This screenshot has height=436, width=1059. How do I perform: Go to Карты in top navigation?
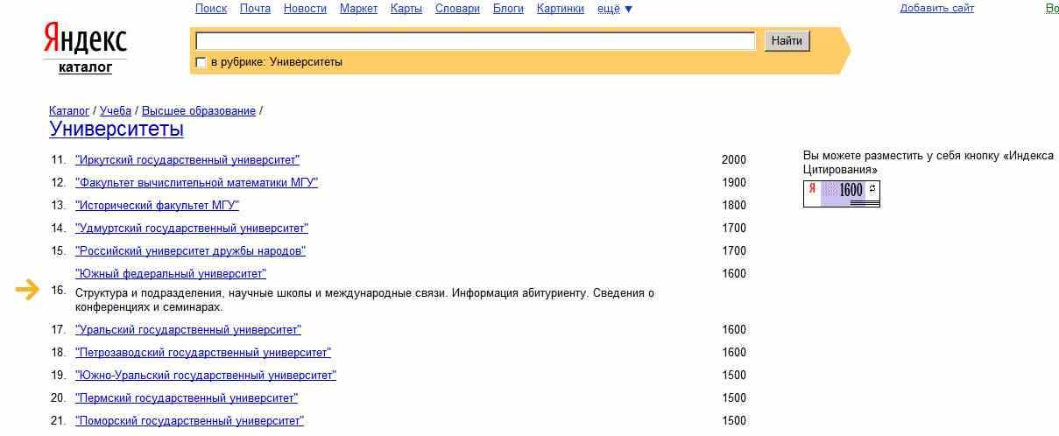406,9
